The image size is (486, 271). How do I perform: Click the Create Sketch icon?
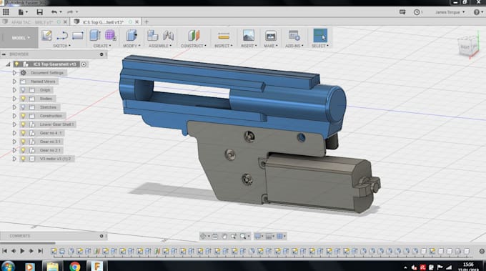pos(46,35)
